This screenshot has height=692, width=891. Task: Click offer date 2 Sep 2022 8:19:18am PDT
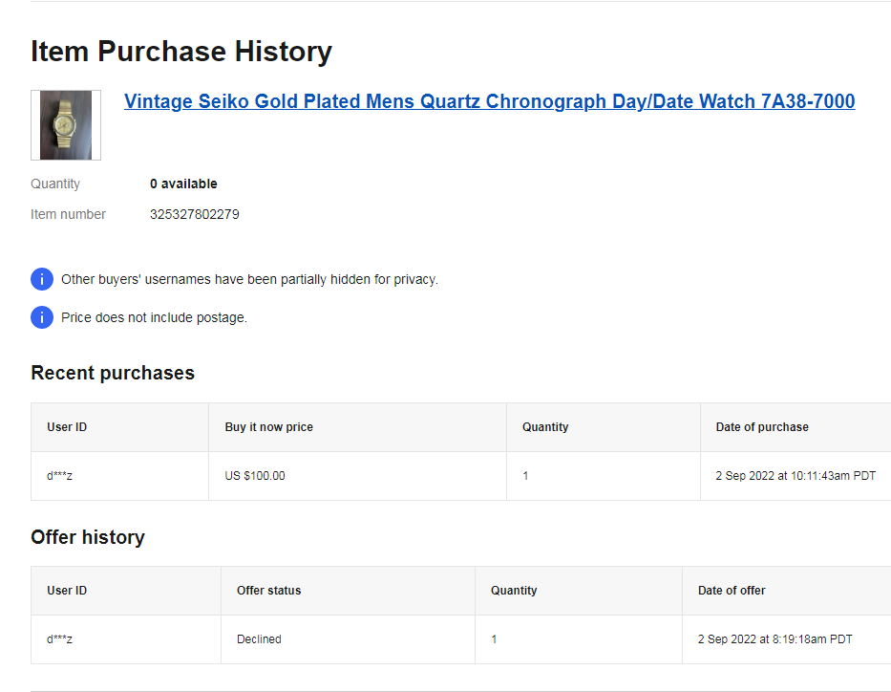pos(775,639)
